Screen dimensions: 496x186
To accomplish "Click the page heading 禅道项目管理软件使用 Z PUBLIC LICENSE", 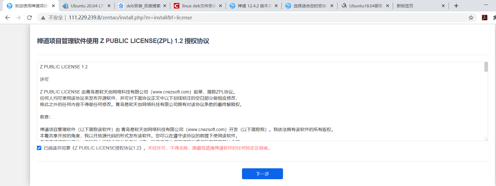I will point(123,41).
